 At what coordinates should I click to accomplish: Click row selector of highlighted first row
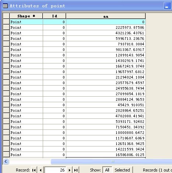tap(6, 22)
